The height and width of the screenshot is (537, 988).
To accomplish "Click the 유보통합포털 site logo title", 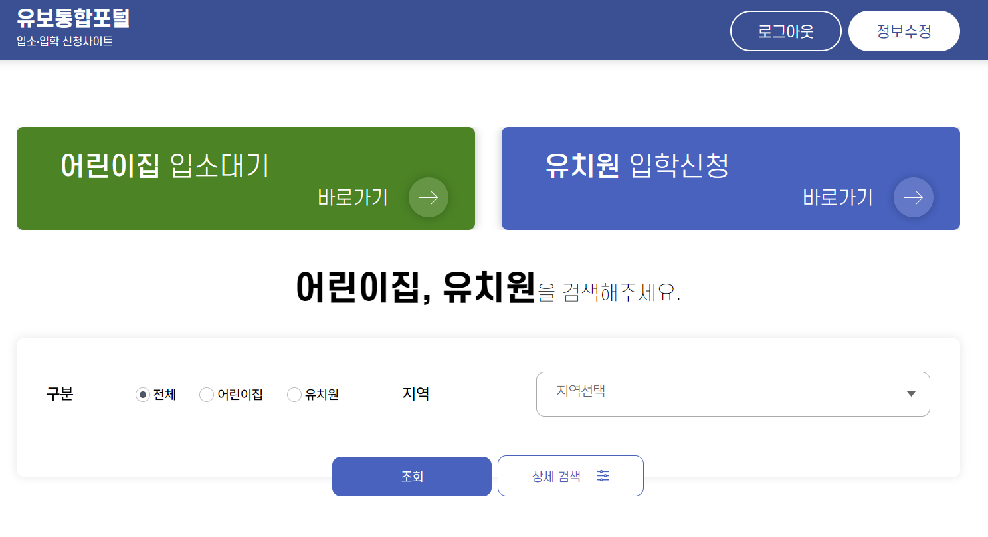I will pyautogui.click(x=73, y=18).
